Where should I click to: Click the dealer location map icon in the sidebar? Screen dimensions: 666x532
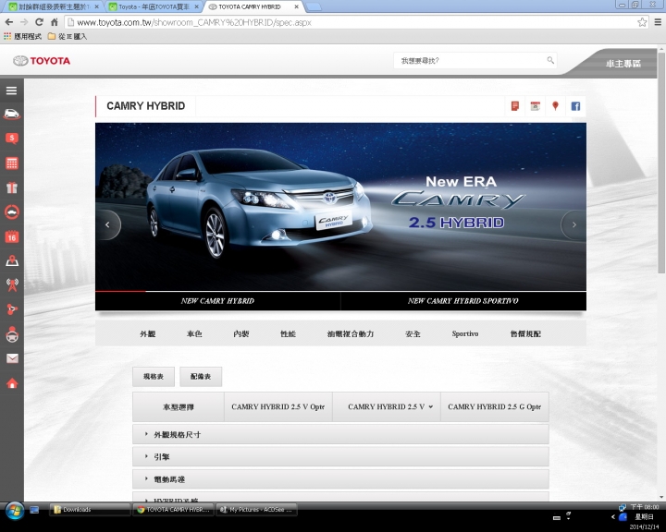click(11, 260)
